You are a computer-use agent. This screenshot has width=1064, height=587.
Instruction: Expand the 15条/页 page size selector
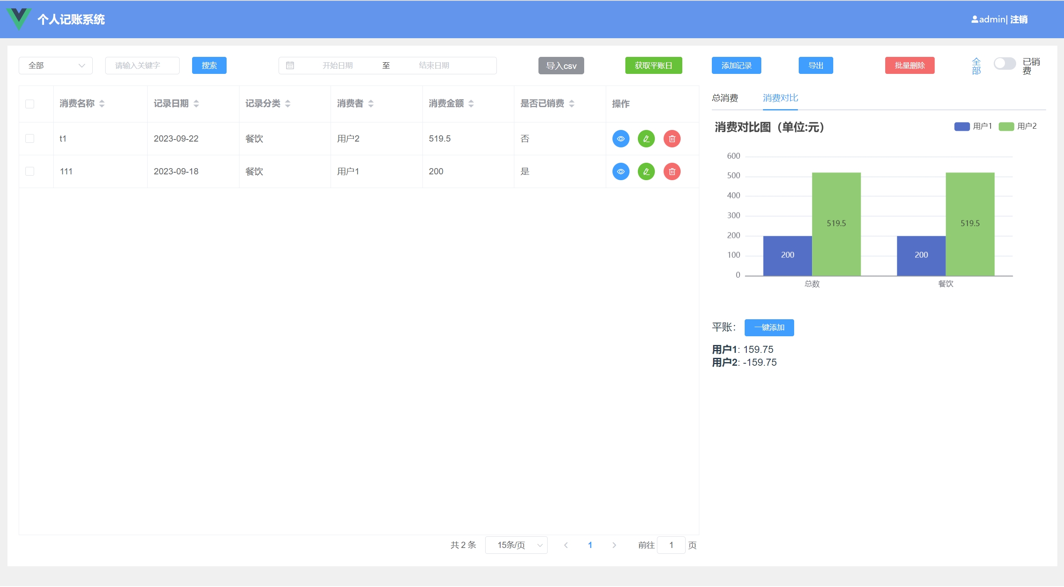516,545
